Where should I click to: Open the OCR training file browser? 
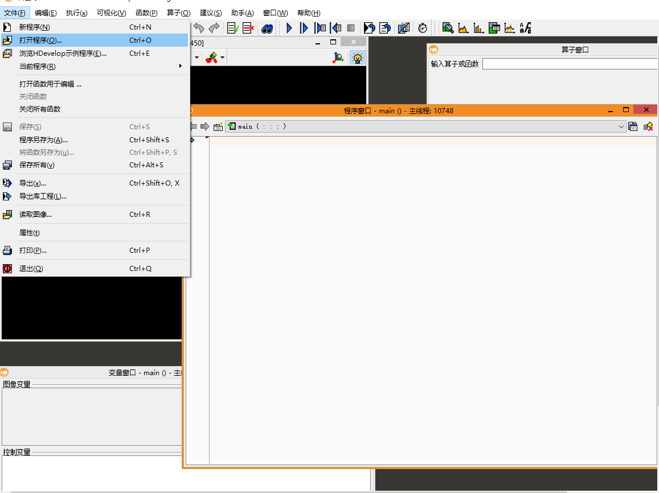pyautogui.click(x=525, y=28)
